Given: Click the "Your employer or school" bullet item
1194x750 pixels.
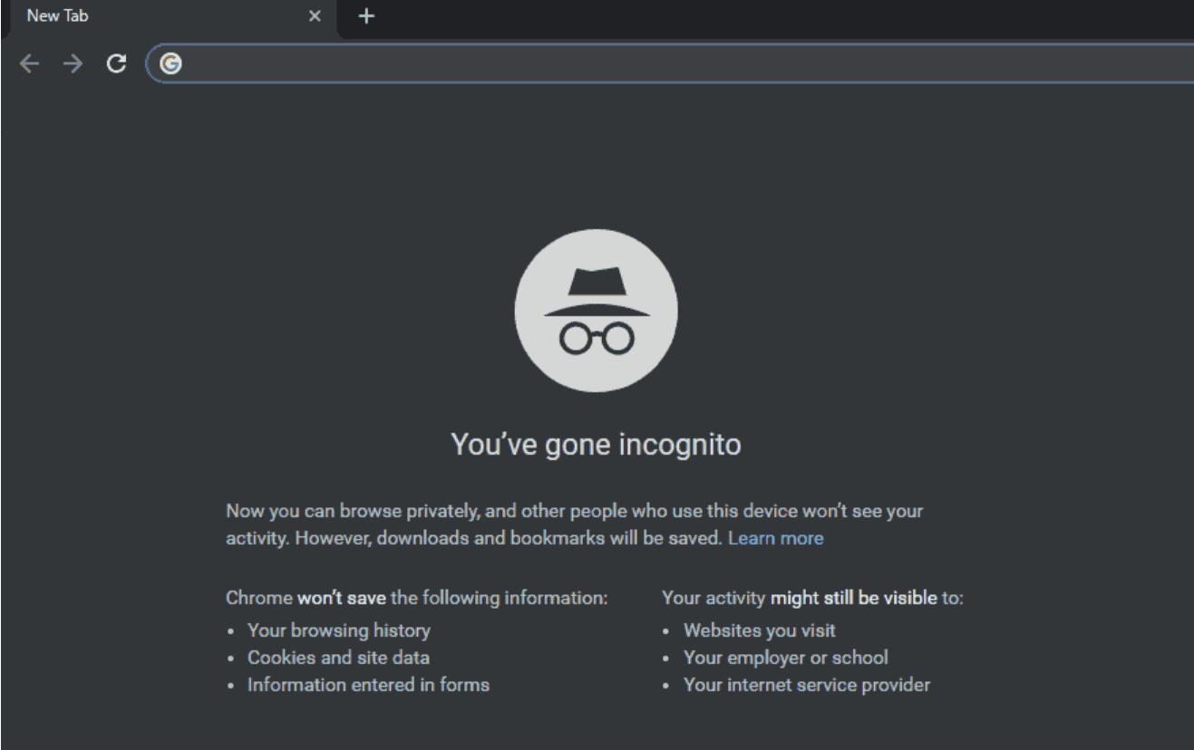Looking at the screenshot, I should coord(785,657).
